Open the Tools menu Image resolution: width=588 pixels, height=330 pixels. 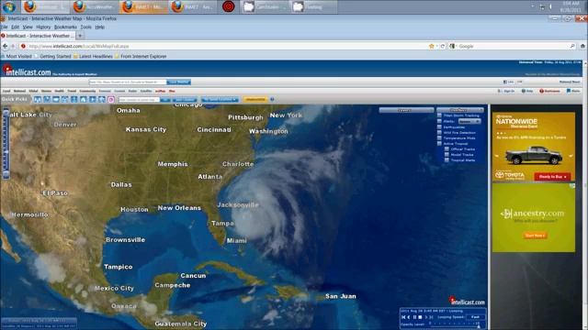(85, 27)
